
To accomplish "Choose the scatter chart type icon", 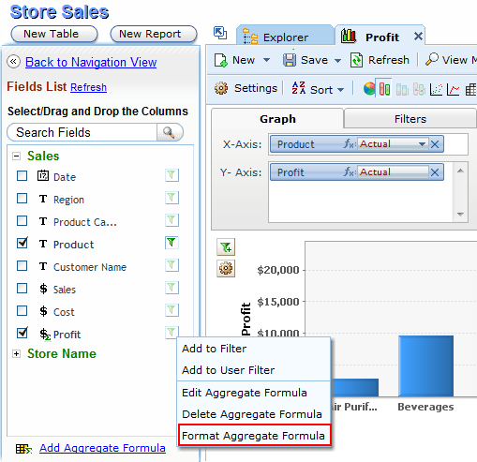I will coord(436,90).
